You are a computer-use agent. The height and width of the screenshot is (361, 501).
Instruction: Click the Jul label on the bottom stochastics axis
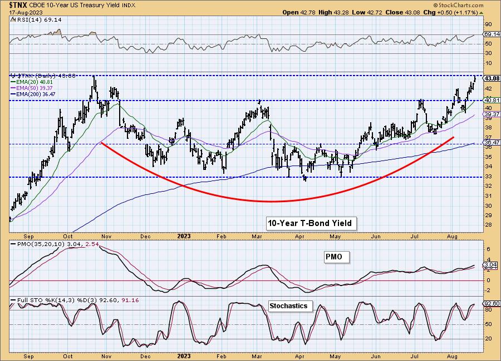(x=414, y=356)
